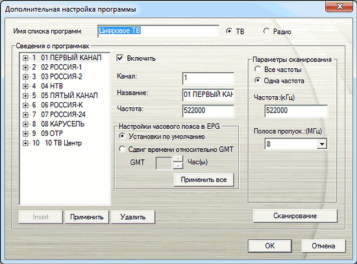Toggle the Включить checkbox
357x264 pixels.
pos(120,58)
